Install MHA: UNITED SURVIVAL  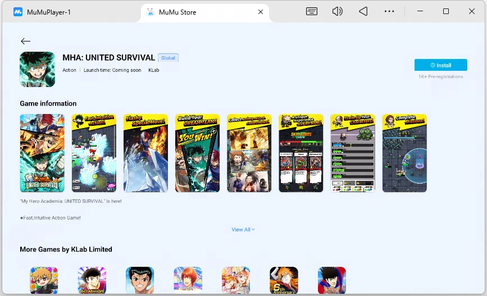click(x=441, y=65)
